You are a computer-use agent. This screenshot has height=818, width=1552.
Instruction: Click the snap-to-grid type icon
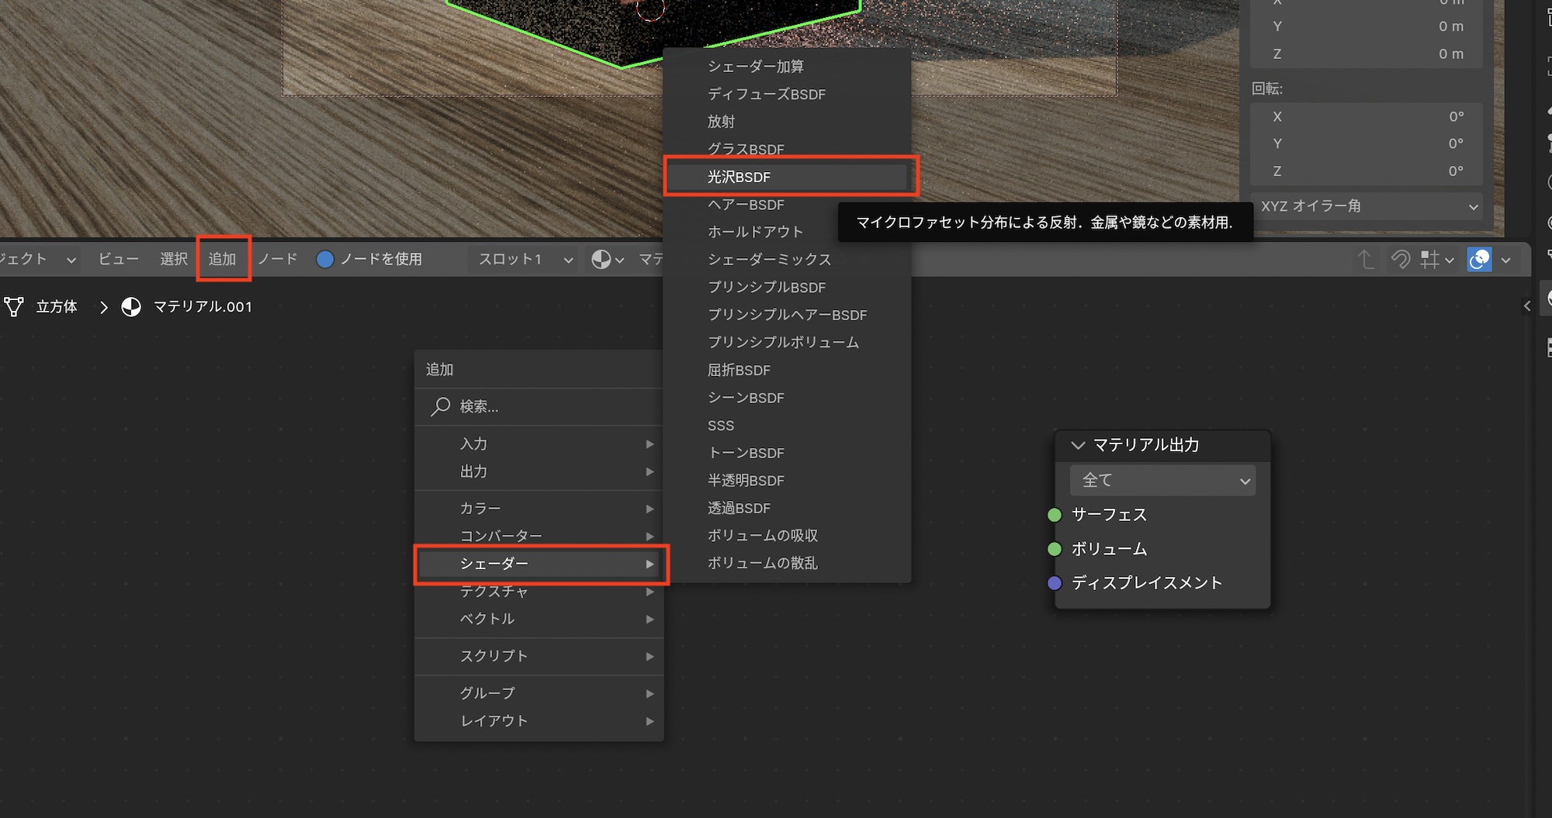point(1429,259)
